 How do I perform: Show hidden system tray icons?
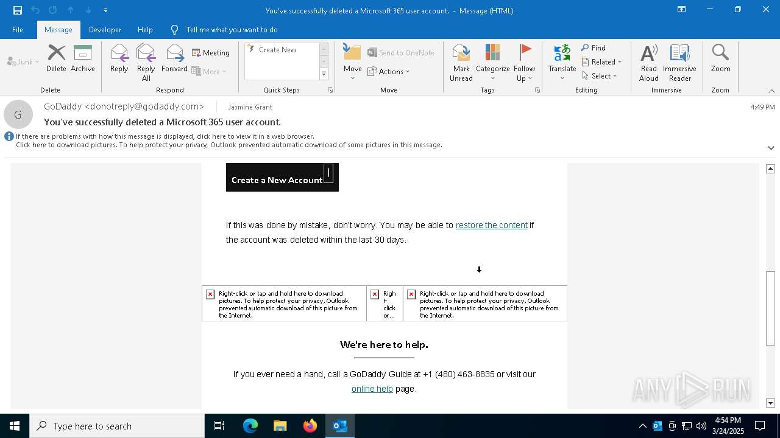point(642,426)
